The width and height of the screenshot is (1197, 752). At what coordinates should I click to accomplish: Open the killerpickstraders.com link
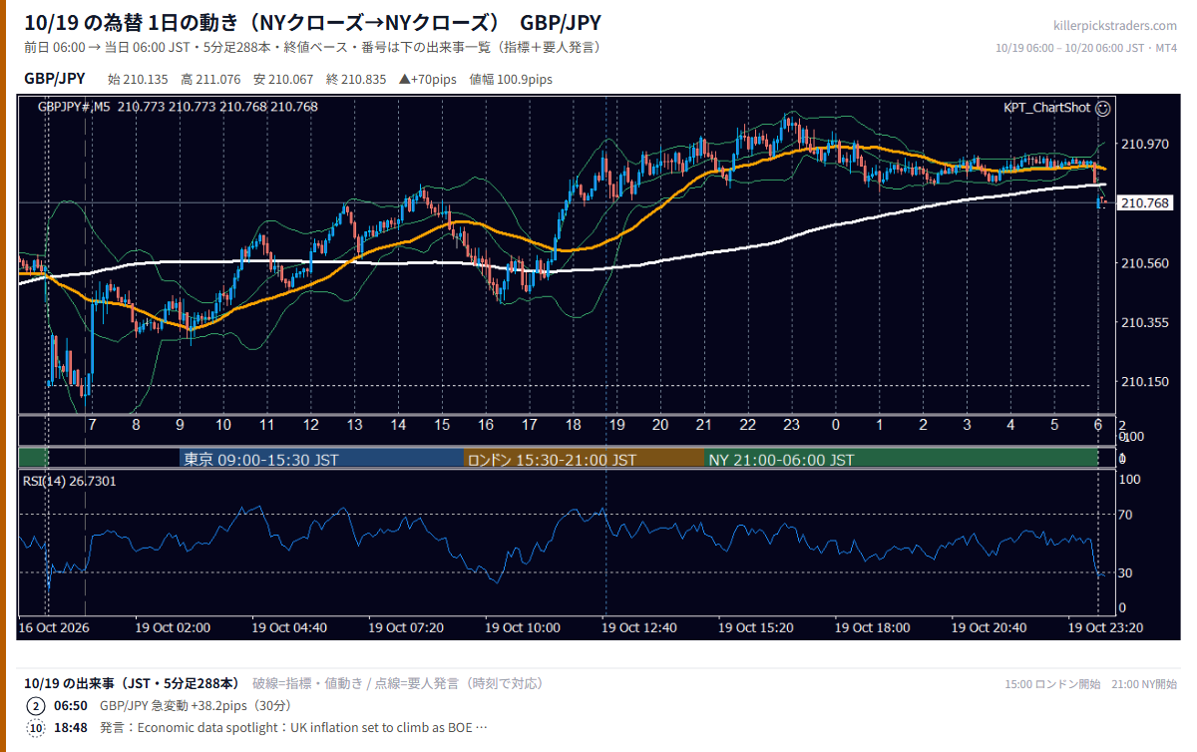pyautogui.click(x=1114, y=25)
